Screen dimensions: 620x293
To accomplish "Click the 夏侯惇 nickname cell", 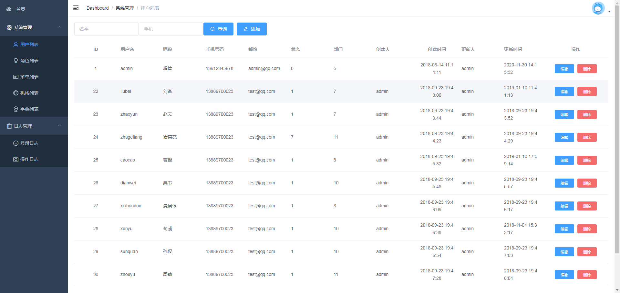I will coord(170,206).
